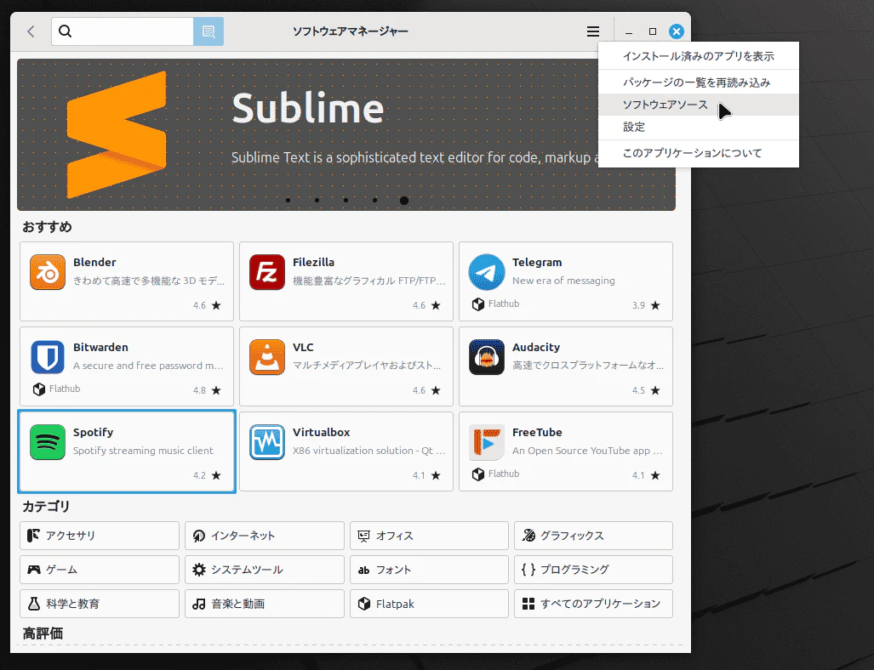Open the hamburger menu
The width and height of the screenshot is (874, 670).
593,31
